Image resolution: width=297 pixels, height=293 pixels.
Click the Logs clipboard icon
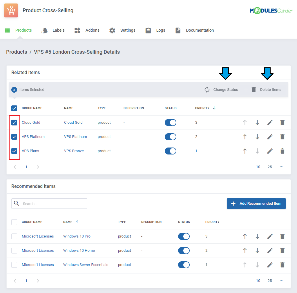(148, 30)
